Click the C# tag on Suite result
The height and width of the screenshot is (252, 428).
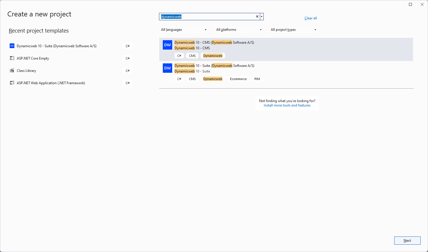[179, 79]
